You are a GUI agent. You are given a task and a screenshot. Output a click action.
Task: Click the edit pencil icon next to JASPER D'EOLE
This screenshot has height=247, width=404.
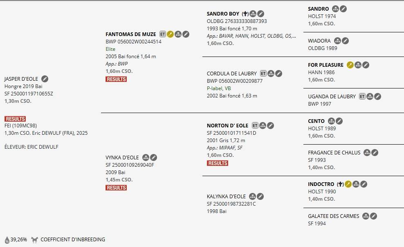pyautogui.click(x=45, y=79)
